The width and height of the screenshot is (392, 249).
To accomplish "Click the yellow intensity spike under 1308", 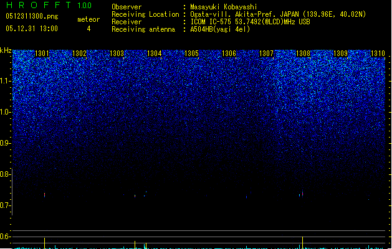I will coord(302,243).
